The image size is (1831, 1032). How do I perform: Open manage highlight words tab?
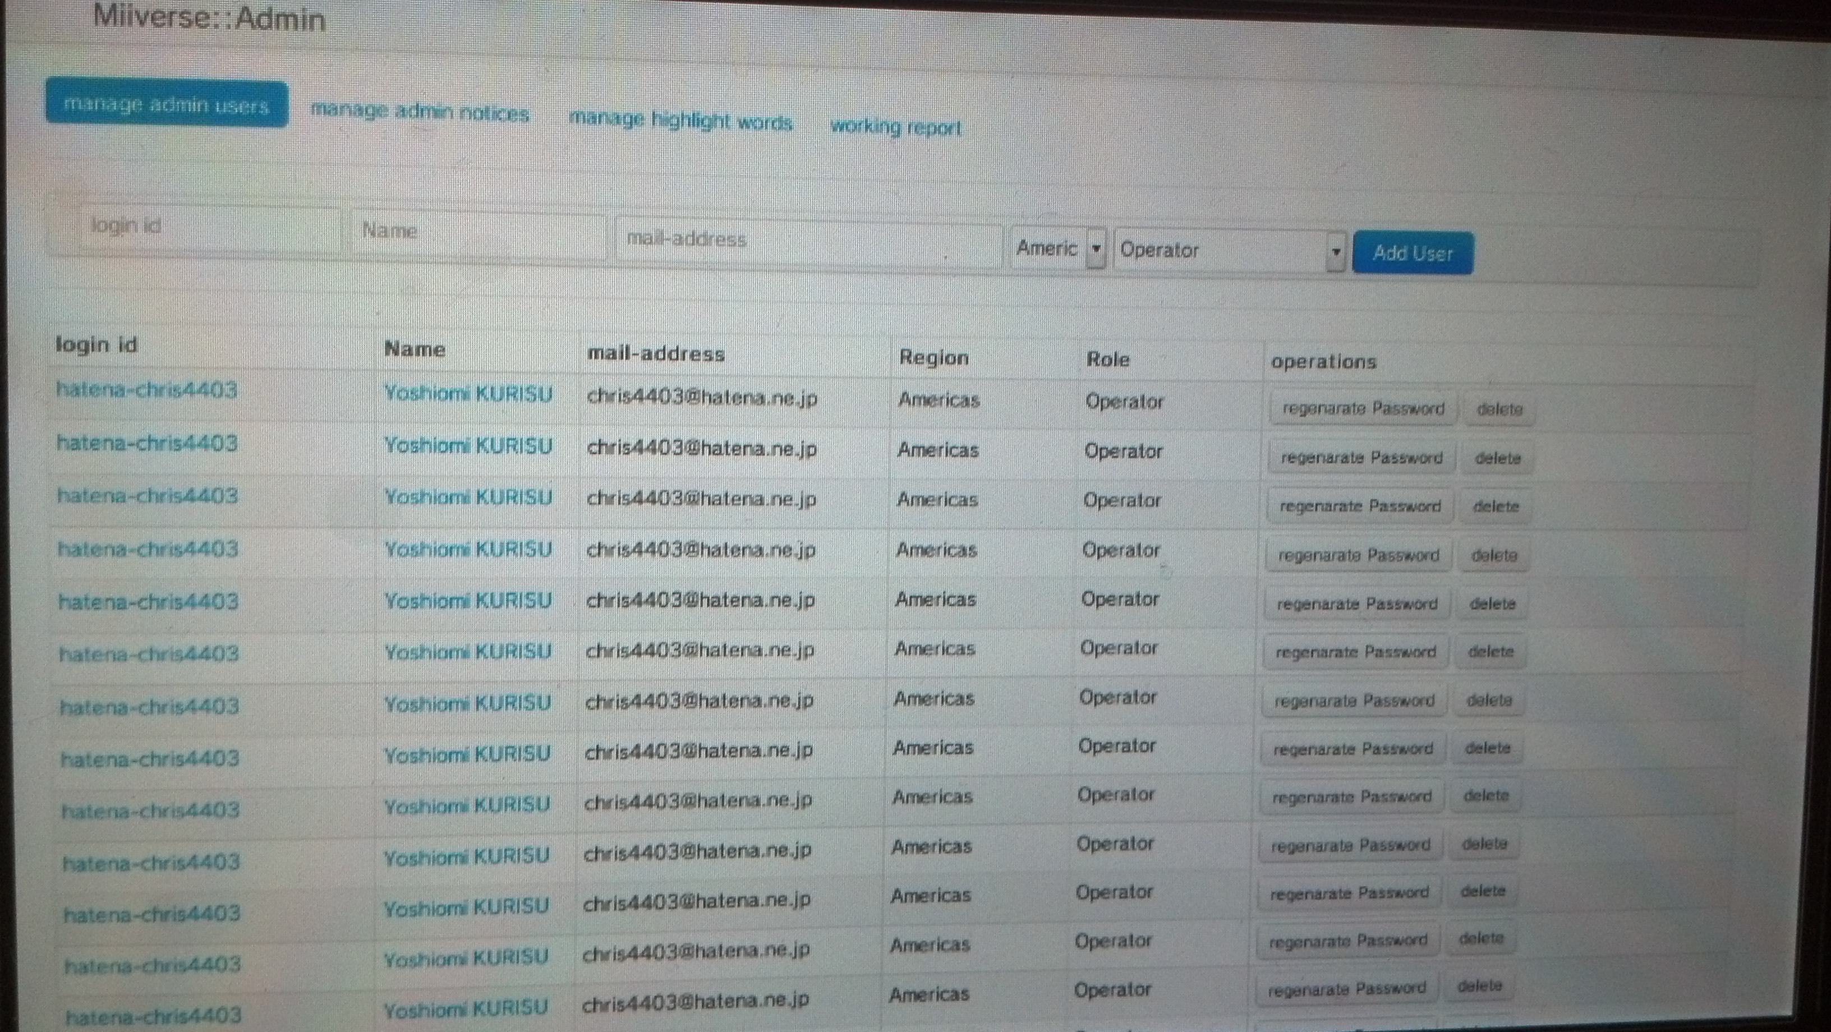680,121
